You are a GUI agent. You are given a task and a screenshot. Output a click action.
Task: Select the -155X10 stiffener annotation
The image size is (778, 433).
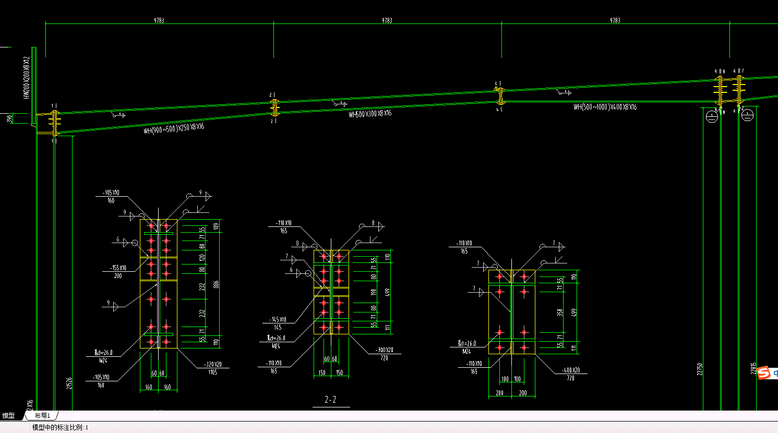point(118,268)
